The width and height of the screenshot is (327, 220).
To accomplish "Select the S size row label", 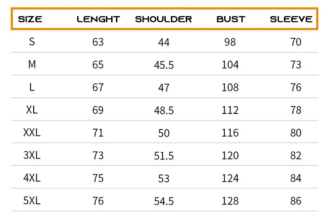I will (x=32, y=42).
